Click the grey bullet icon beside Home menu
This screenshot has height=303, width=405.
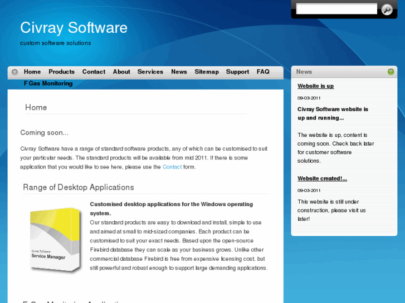[x=14, y=72]
